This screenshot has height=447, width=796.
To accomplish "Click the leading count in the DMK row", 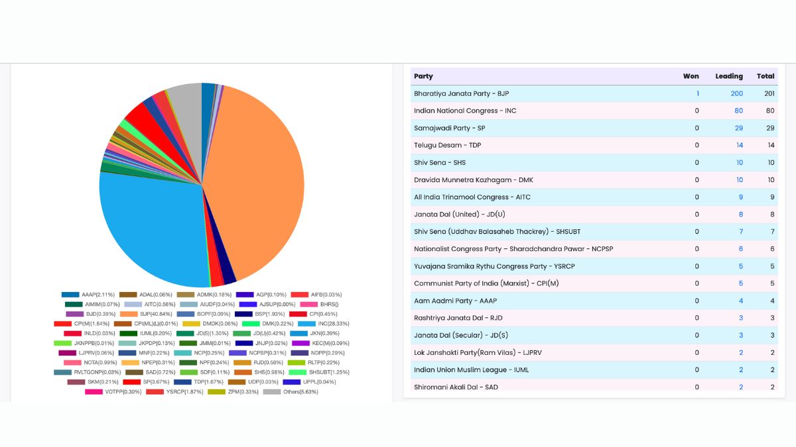I will click(x=739, y=180).
